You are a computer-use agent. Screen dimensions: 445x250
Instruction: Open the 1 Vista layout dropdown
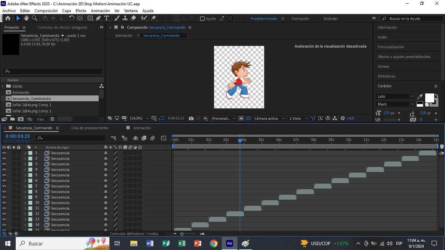(299, 118)
